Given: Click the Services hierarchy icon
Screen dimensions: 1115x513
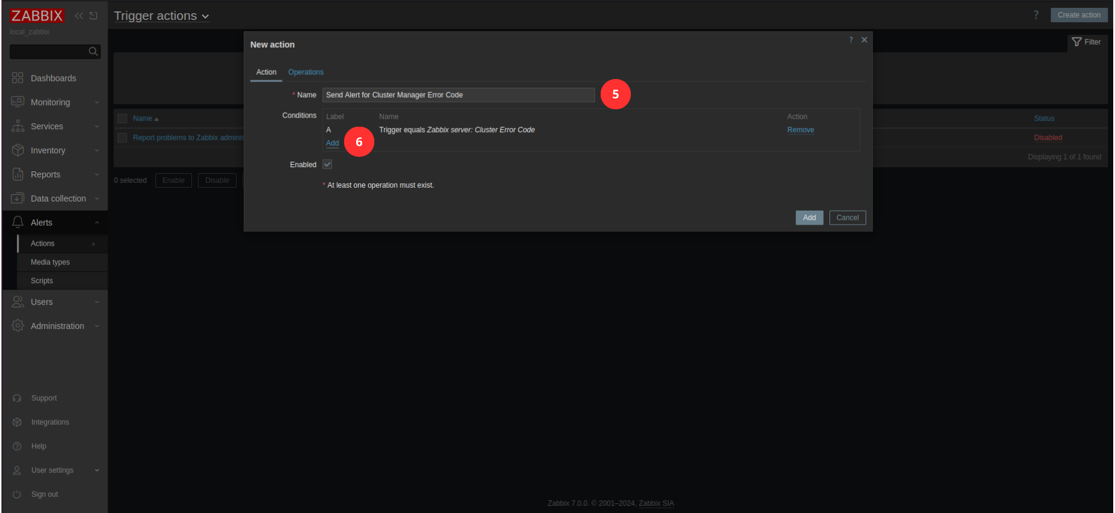Looking at the screenshot, I should coord(18,126).
